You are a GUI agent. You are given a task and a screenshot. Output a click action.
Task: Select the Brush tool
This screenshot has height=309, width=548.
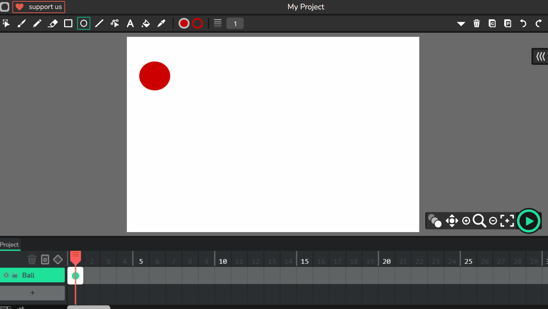point(22,23)
